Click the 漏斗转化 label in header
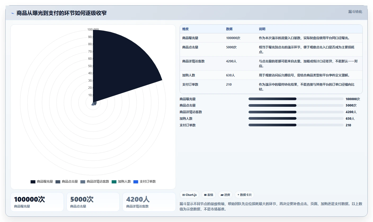 pos(355,12)
